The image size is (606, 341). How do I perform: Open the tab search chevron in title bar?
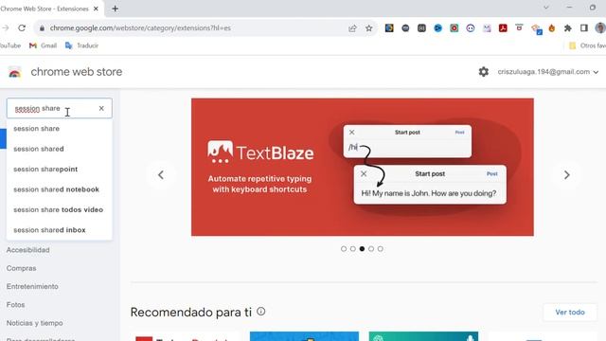tap(546, 8)
